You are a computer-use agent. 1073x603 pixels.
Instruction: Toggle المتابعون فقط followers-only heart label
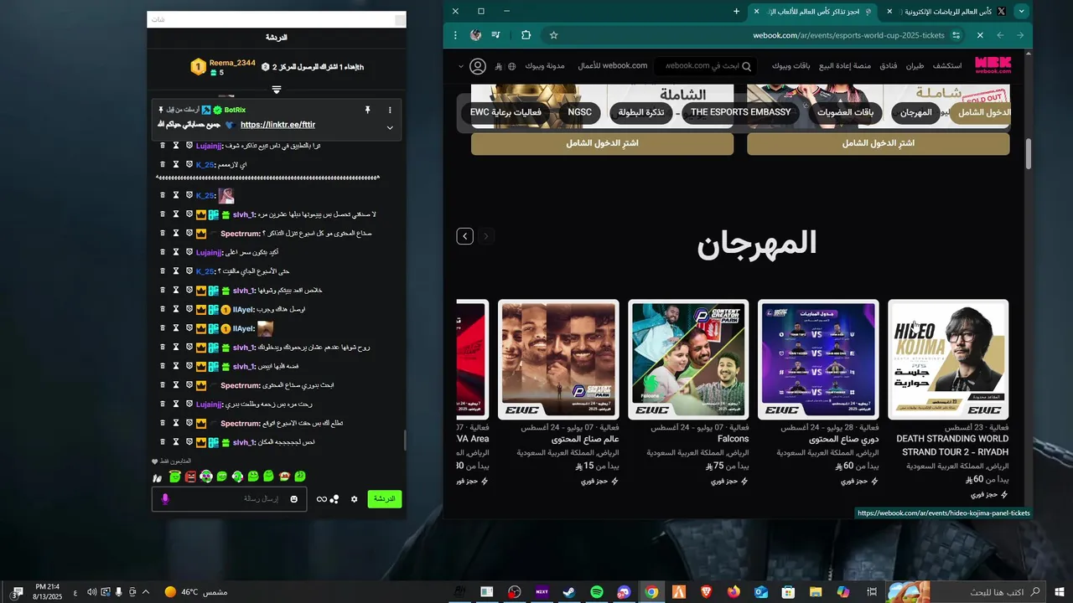click(171, 461)
